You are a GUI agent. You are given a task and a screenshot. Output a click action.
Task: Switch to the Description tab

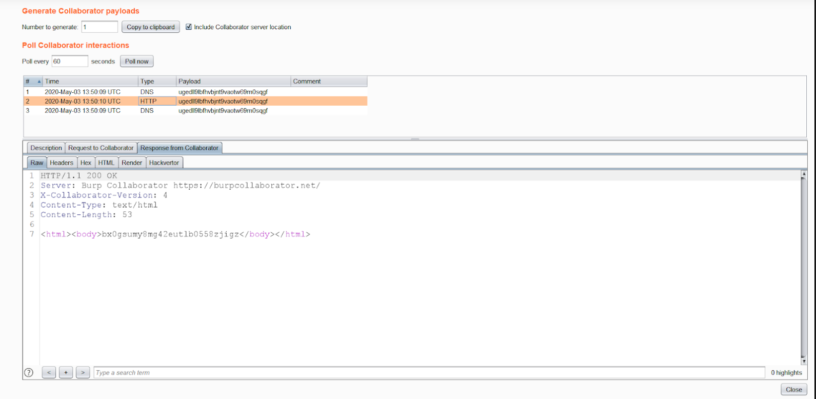click(x=46, y=148)
